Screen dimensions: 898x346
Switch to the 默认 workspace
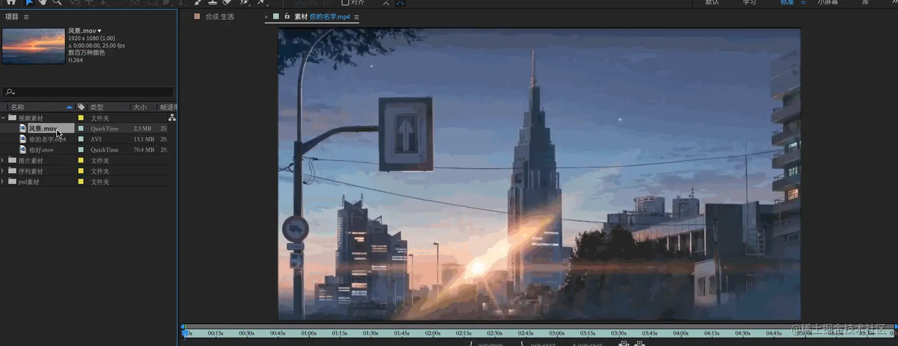pyautogui.click(x=712, y=2)
